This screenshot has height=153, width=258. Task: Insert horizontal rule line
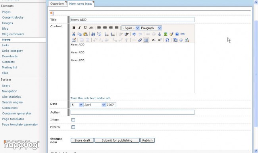(x=134, y=40)
